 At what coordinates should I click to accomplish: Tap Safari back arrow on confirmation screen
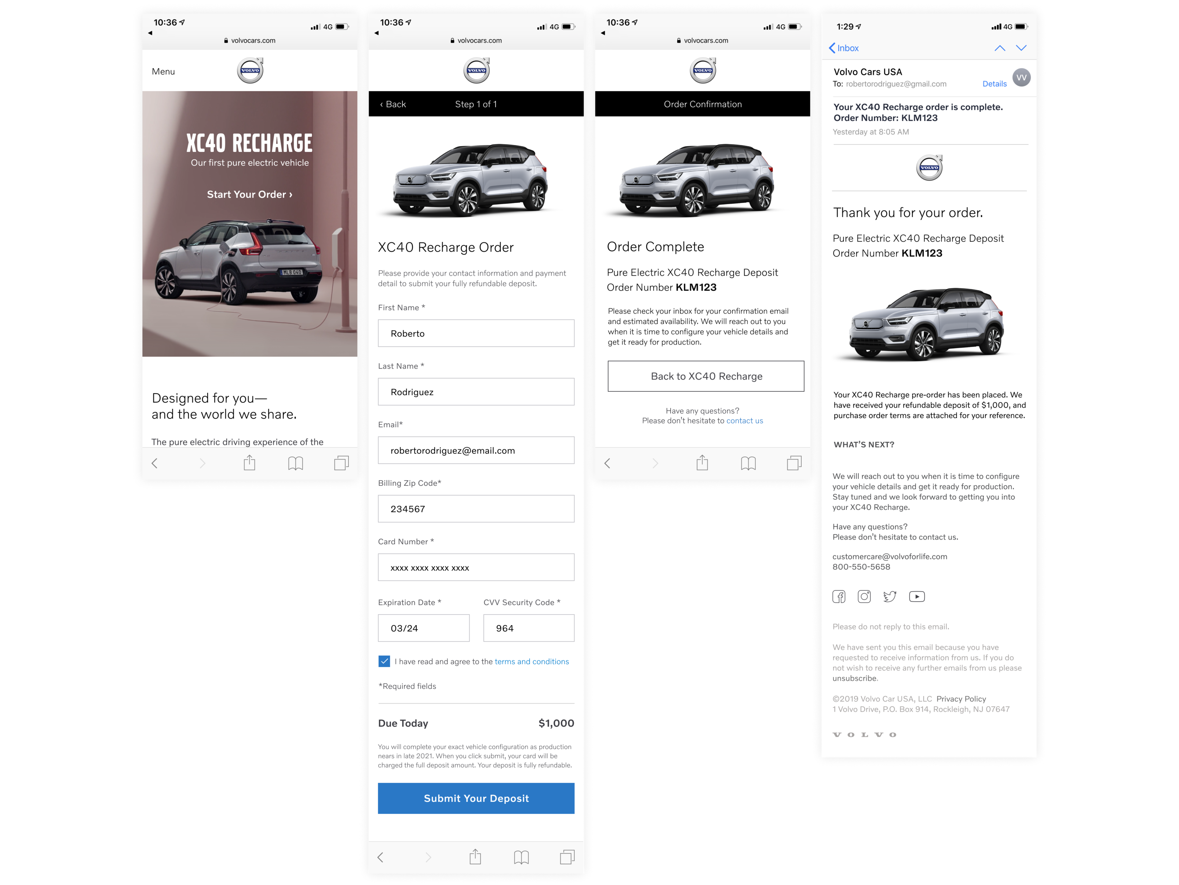(x=607, y=463)
